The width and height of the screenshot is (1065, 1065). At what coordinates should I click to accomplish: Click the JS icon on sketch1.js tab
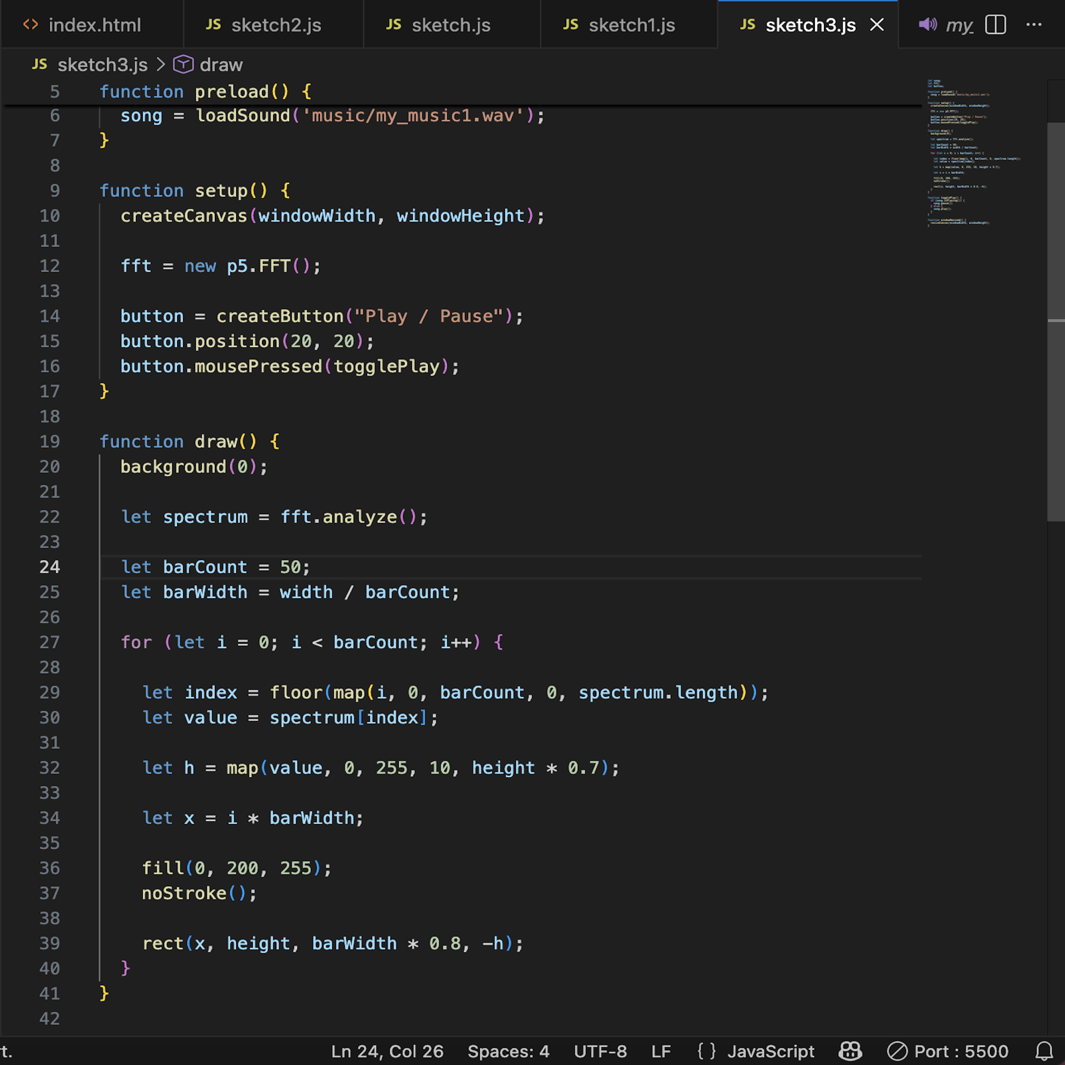pyautogui.click(x=571, y=25)
